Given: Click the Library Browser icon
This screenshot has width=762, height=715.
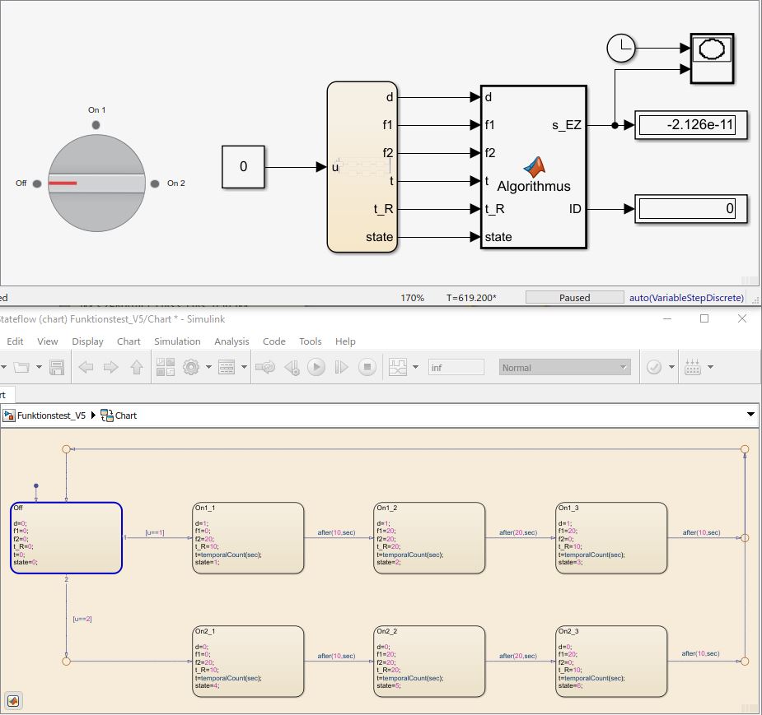Looking at the screenshot, I should pos(165,368).
